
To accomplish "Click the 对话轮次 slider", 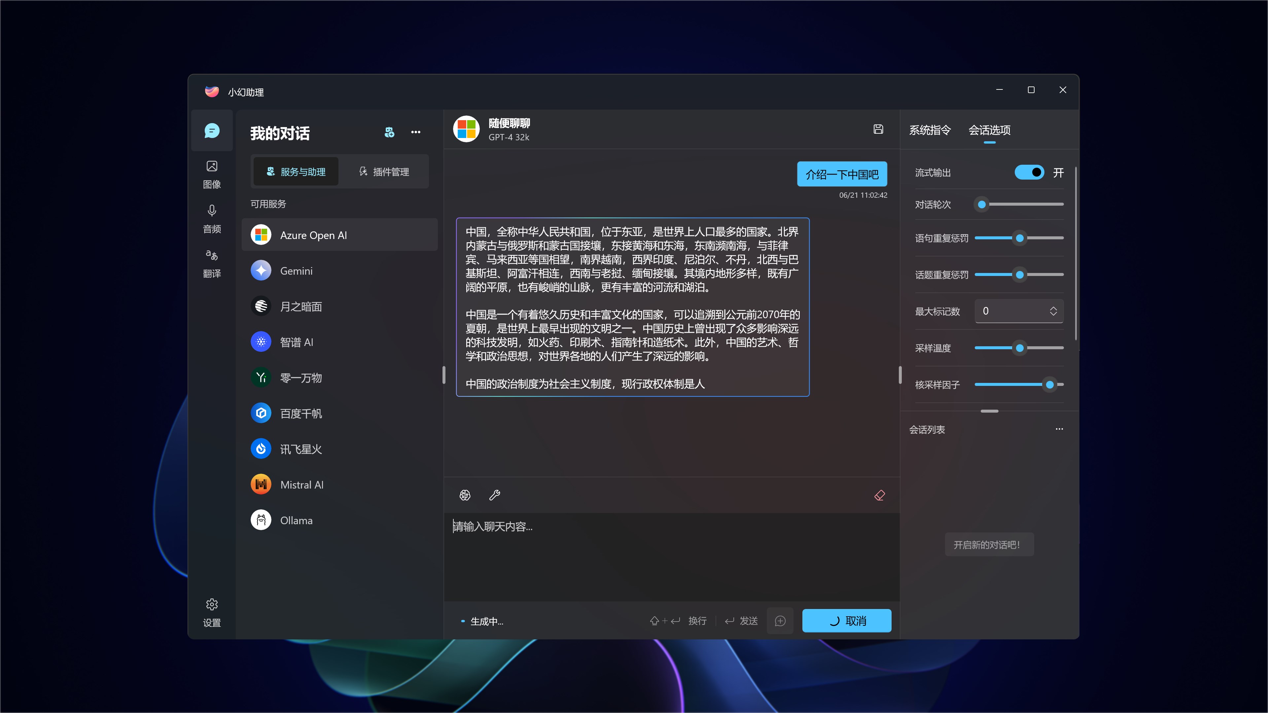I will [1019, 204].
